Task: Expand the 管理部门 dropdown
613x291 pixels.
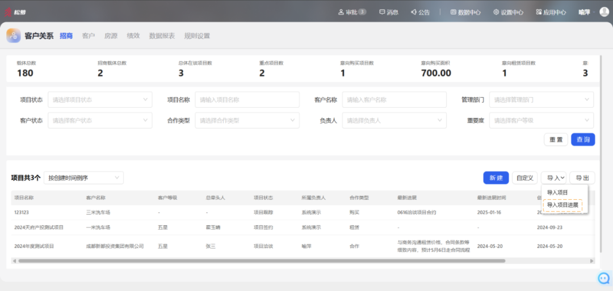Action: pyautogui.click(x=541, y=100)
